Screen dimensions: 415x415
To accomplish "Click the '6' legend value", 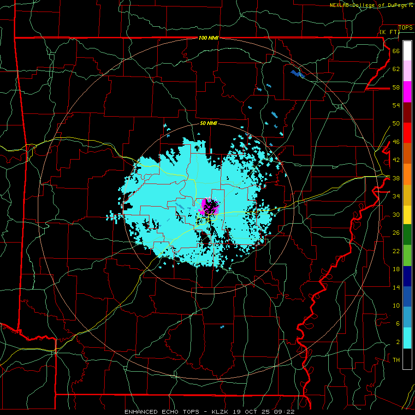I will (x=397, y=324).
